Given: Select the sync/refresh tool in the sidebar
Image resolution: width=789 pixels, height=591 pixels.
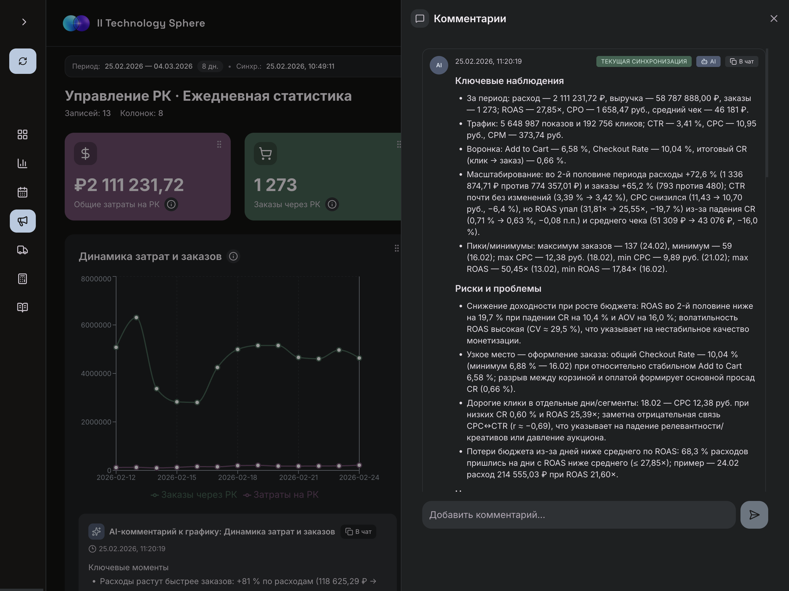Looking at the screenshot, I should coord(23,61).
